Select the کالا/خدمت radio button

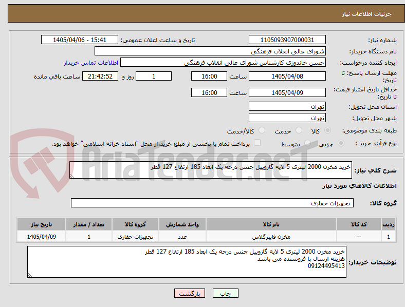click(262, 130)
